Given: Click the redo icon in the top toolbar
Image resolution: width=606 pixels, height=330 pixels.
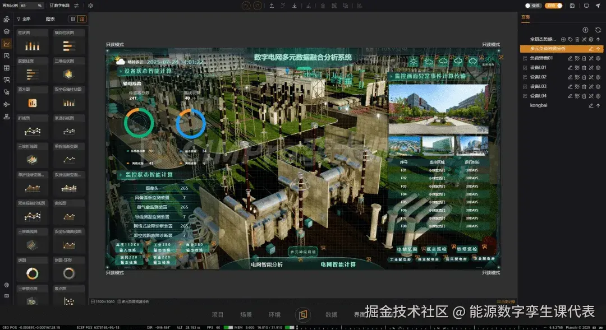Looking at the screenshot, I should coord(258,6).
